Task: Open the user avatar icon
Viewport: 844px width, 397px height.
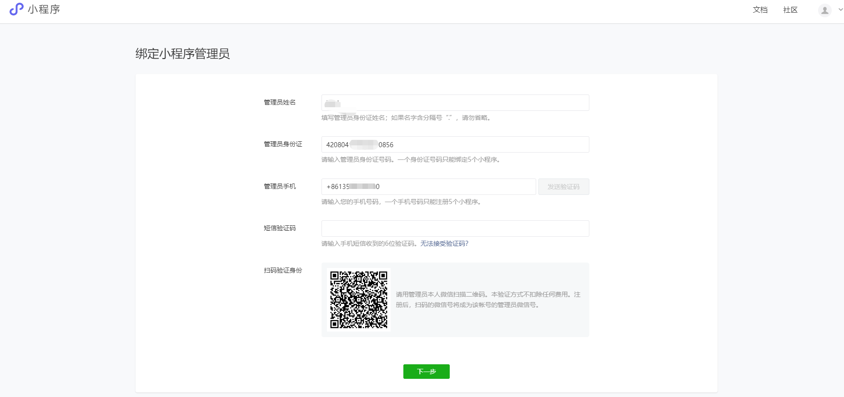Action: click(x=824, y=10)
